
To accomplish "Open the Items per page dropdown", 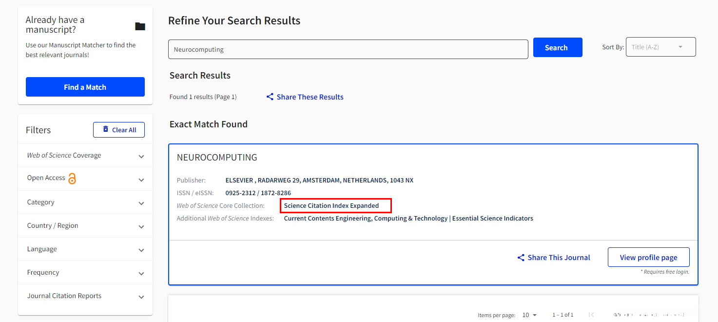I will point(529,315).
